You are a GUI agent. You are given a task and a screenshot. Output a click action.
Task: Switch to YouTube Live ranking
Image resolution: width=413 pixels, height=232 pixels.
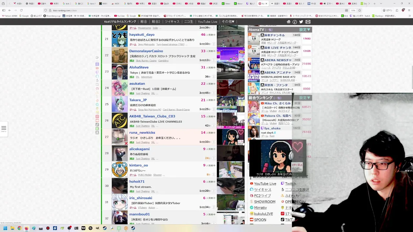[x=207, y=22]
